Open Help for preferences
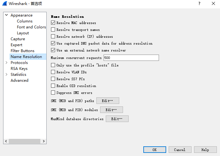The height and width of the screenshot is (156, 220). 205,150
